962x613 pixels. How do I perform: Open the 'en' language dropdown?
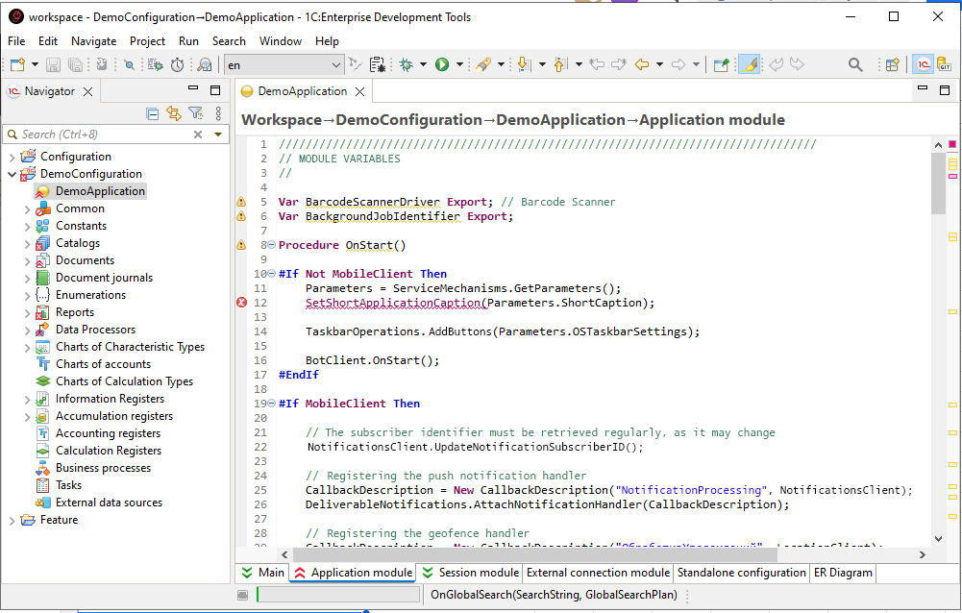(x=335, y=64)
